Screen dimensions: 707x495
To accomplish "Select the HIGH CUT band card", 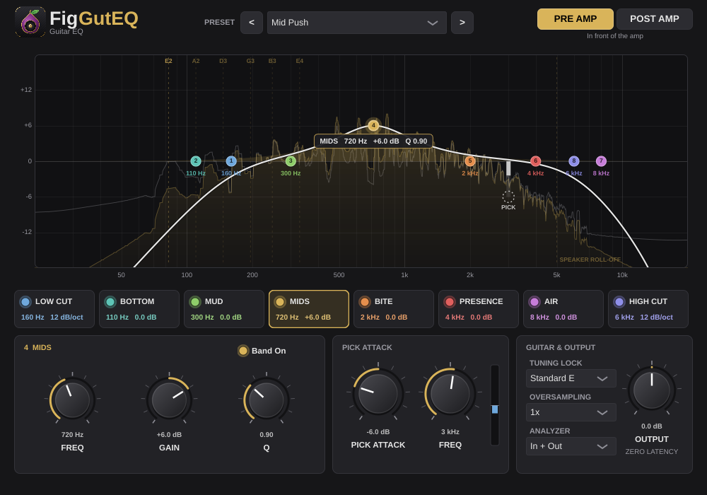I will pos(648,309).
